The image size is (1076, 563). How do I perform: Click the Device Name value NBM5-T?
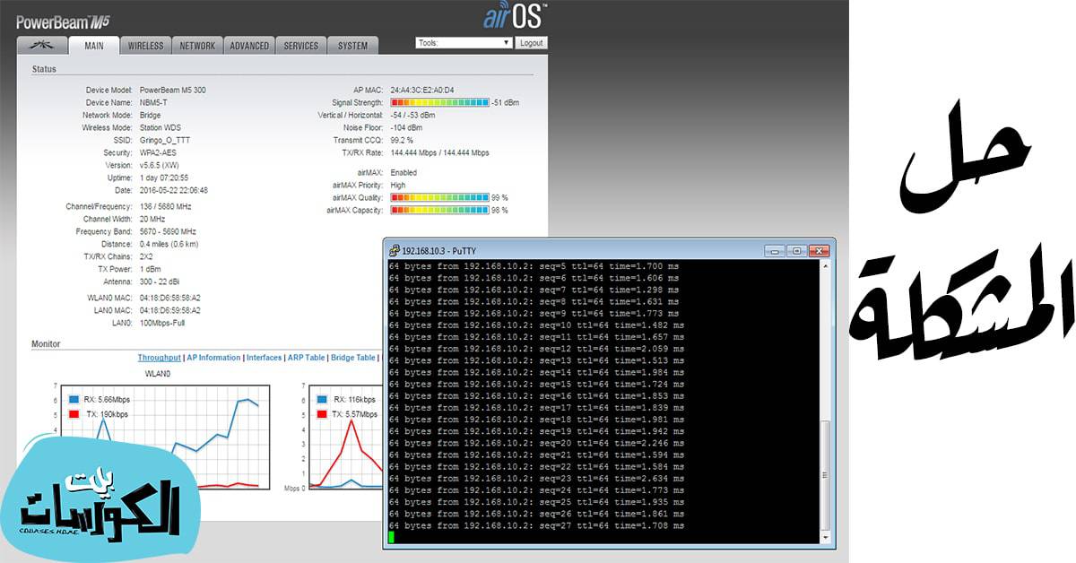coord(154,102)
